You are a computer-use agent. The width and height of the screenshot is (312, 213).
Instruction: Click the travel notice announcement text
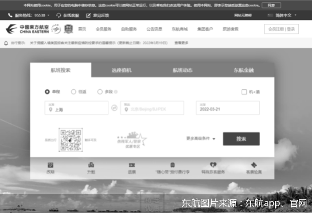tap(99, 43)
